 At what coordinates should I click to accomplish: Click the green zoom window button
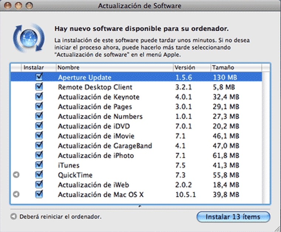29,6
